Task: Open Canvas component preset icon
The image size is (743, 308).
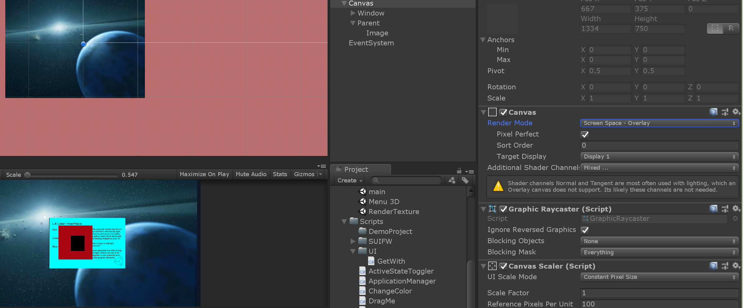Action: [x=725, y=112]
